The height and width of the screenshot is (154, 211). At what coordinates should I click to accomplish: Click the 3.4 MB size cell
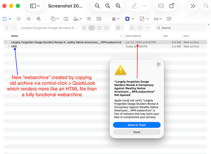(x=176, y=47)
